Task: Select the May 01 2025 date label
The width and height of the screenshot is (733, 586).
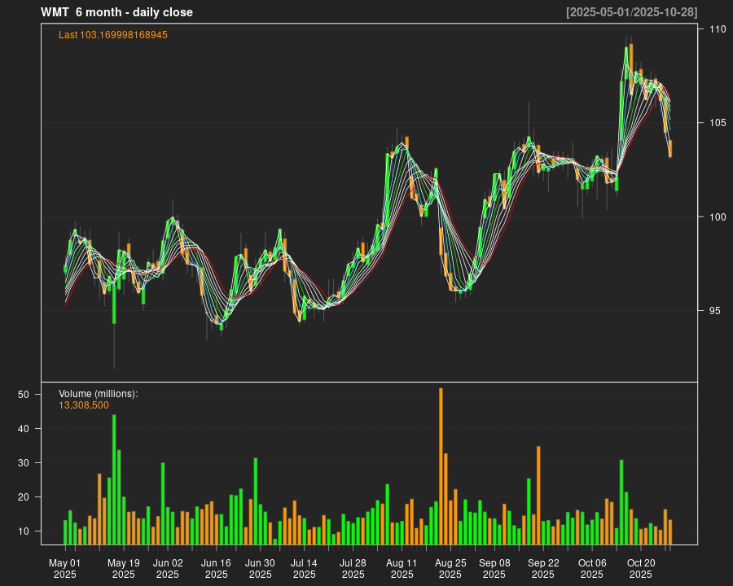Action: coord(65,568)
